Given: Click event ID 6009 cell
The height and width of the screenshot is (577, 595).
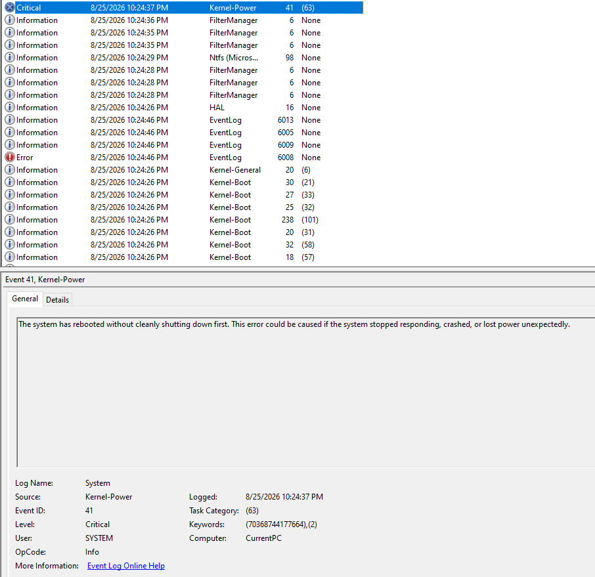Looking at the screenshot, I should pos(286,144).
